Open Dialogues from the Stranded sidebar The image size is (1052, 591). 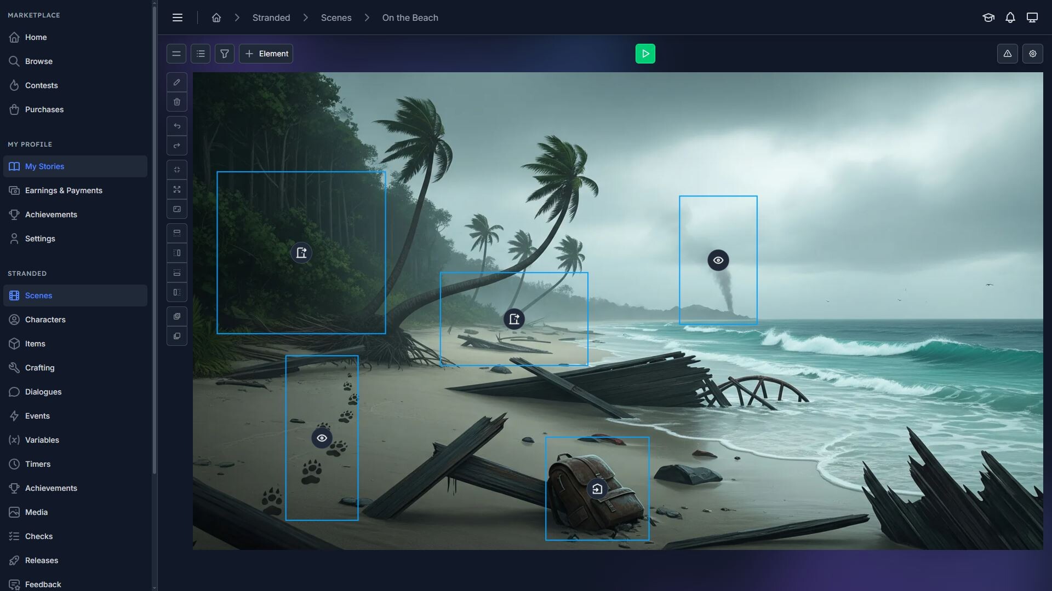[x=42, y=392]
